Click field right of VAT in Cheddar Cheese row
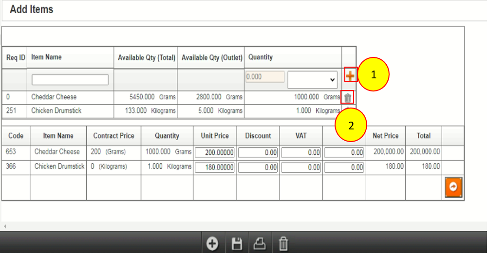 coord(344,153)
